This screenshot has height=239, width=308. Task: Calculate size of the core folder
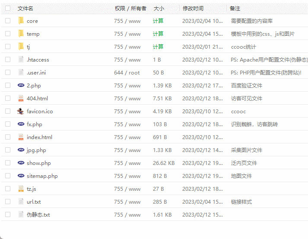(x=158, y=21)
